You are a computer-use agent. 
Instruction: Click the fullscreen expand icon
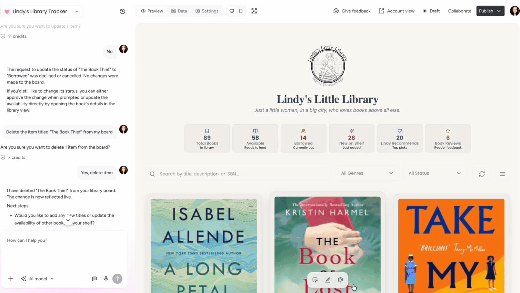tap(254, 11)
